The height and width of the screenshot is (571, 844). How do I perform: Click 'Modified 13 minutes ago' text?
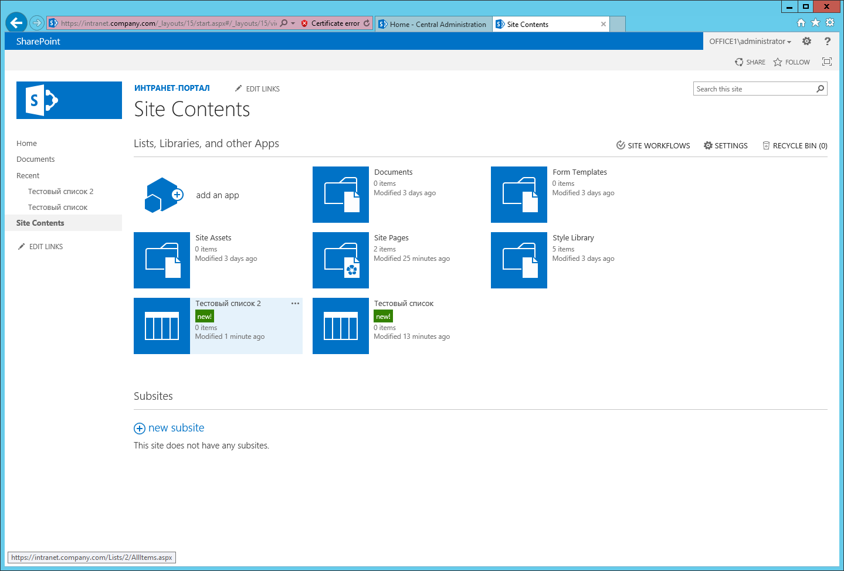point(412,337)
